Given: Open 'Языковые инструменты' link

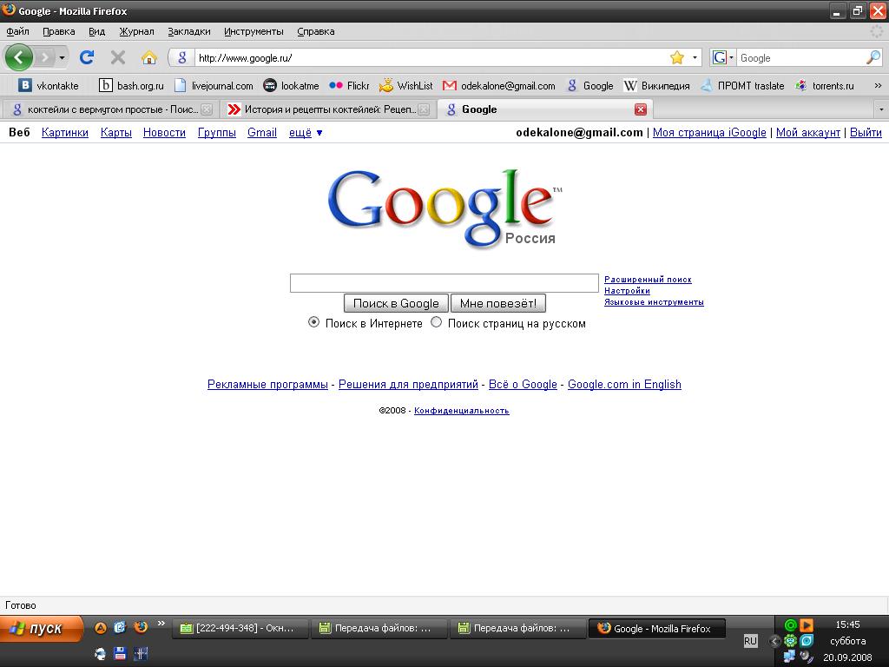Looking at the screenshot, I should coord(654,301).
